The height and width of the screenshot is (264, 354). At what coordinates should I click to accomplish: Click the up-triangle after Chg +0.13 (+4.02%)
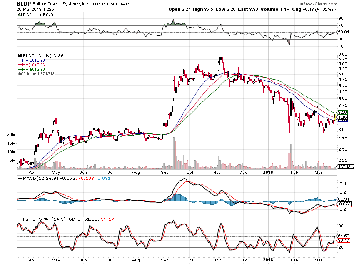(335, 10)
